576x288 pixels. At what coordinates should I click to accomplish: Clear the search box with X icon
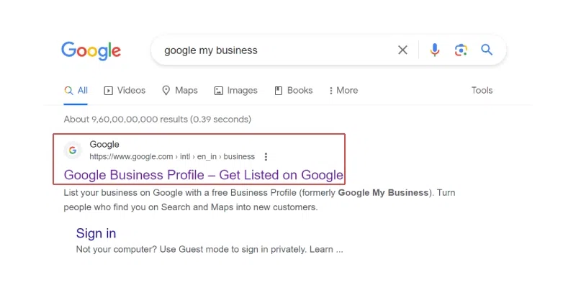[x=402, y=50]
